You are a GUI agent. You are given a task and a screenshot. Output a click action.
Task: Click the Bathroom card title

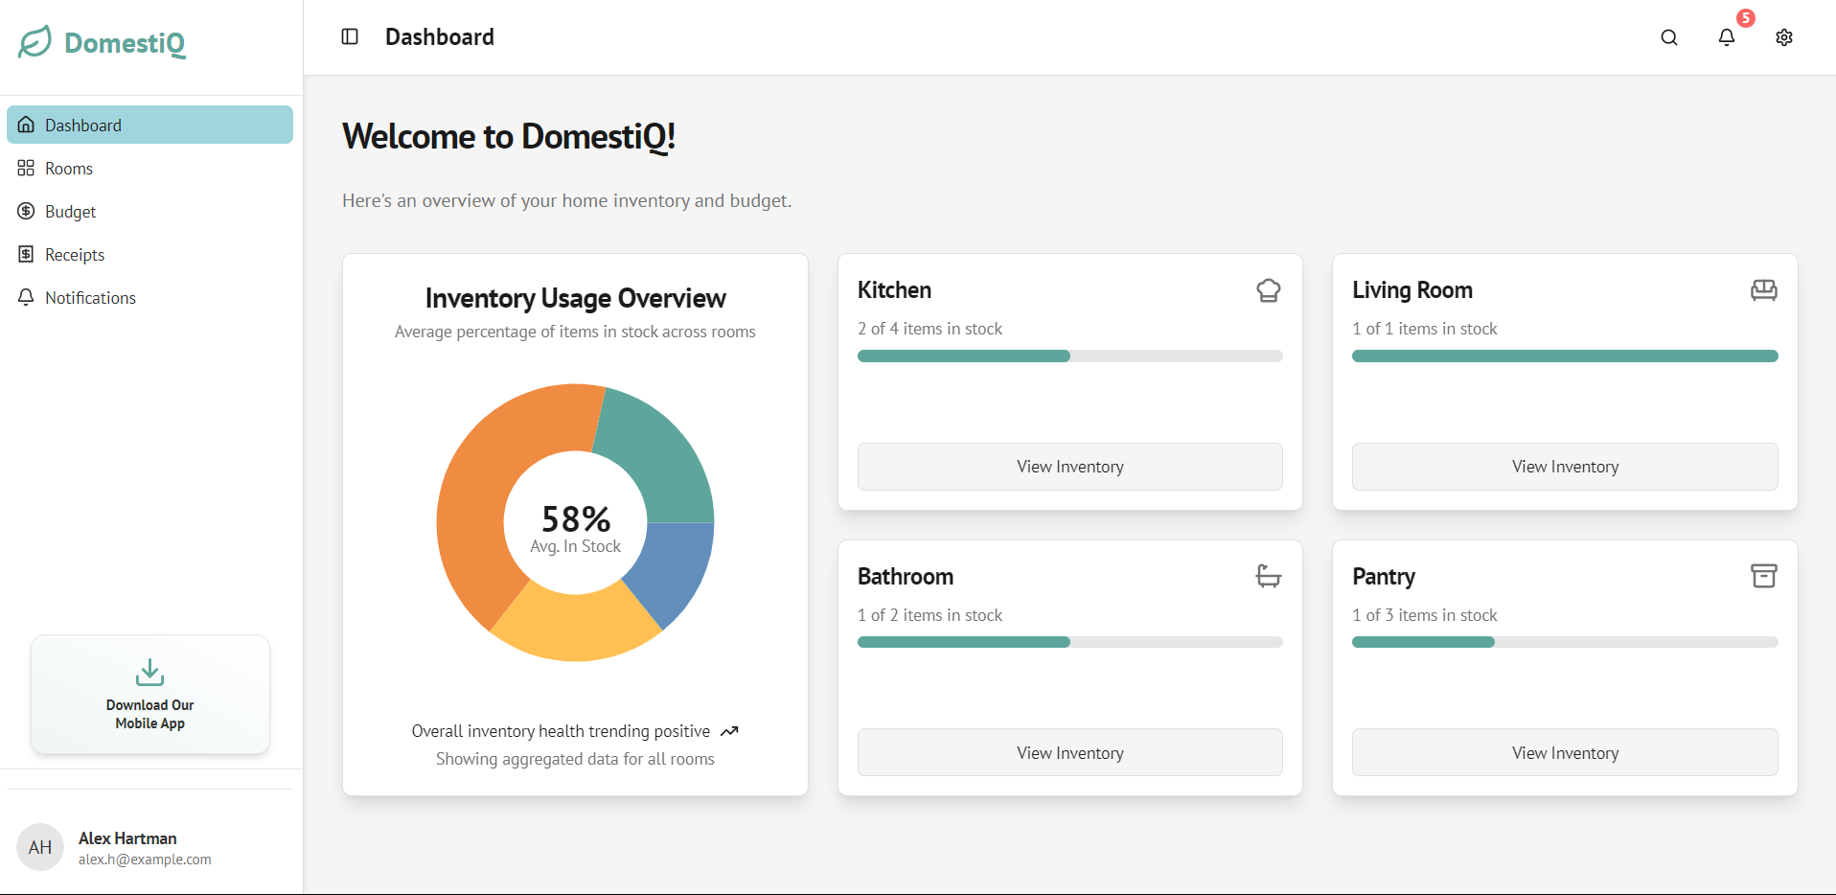pos(906,577)
